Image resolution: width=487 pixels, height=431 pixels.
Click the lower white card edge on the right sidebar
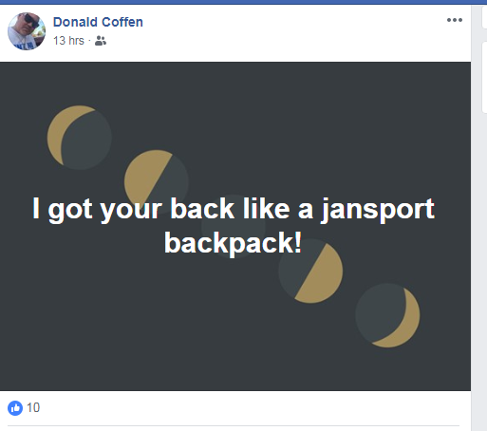(x=484, y=77)
